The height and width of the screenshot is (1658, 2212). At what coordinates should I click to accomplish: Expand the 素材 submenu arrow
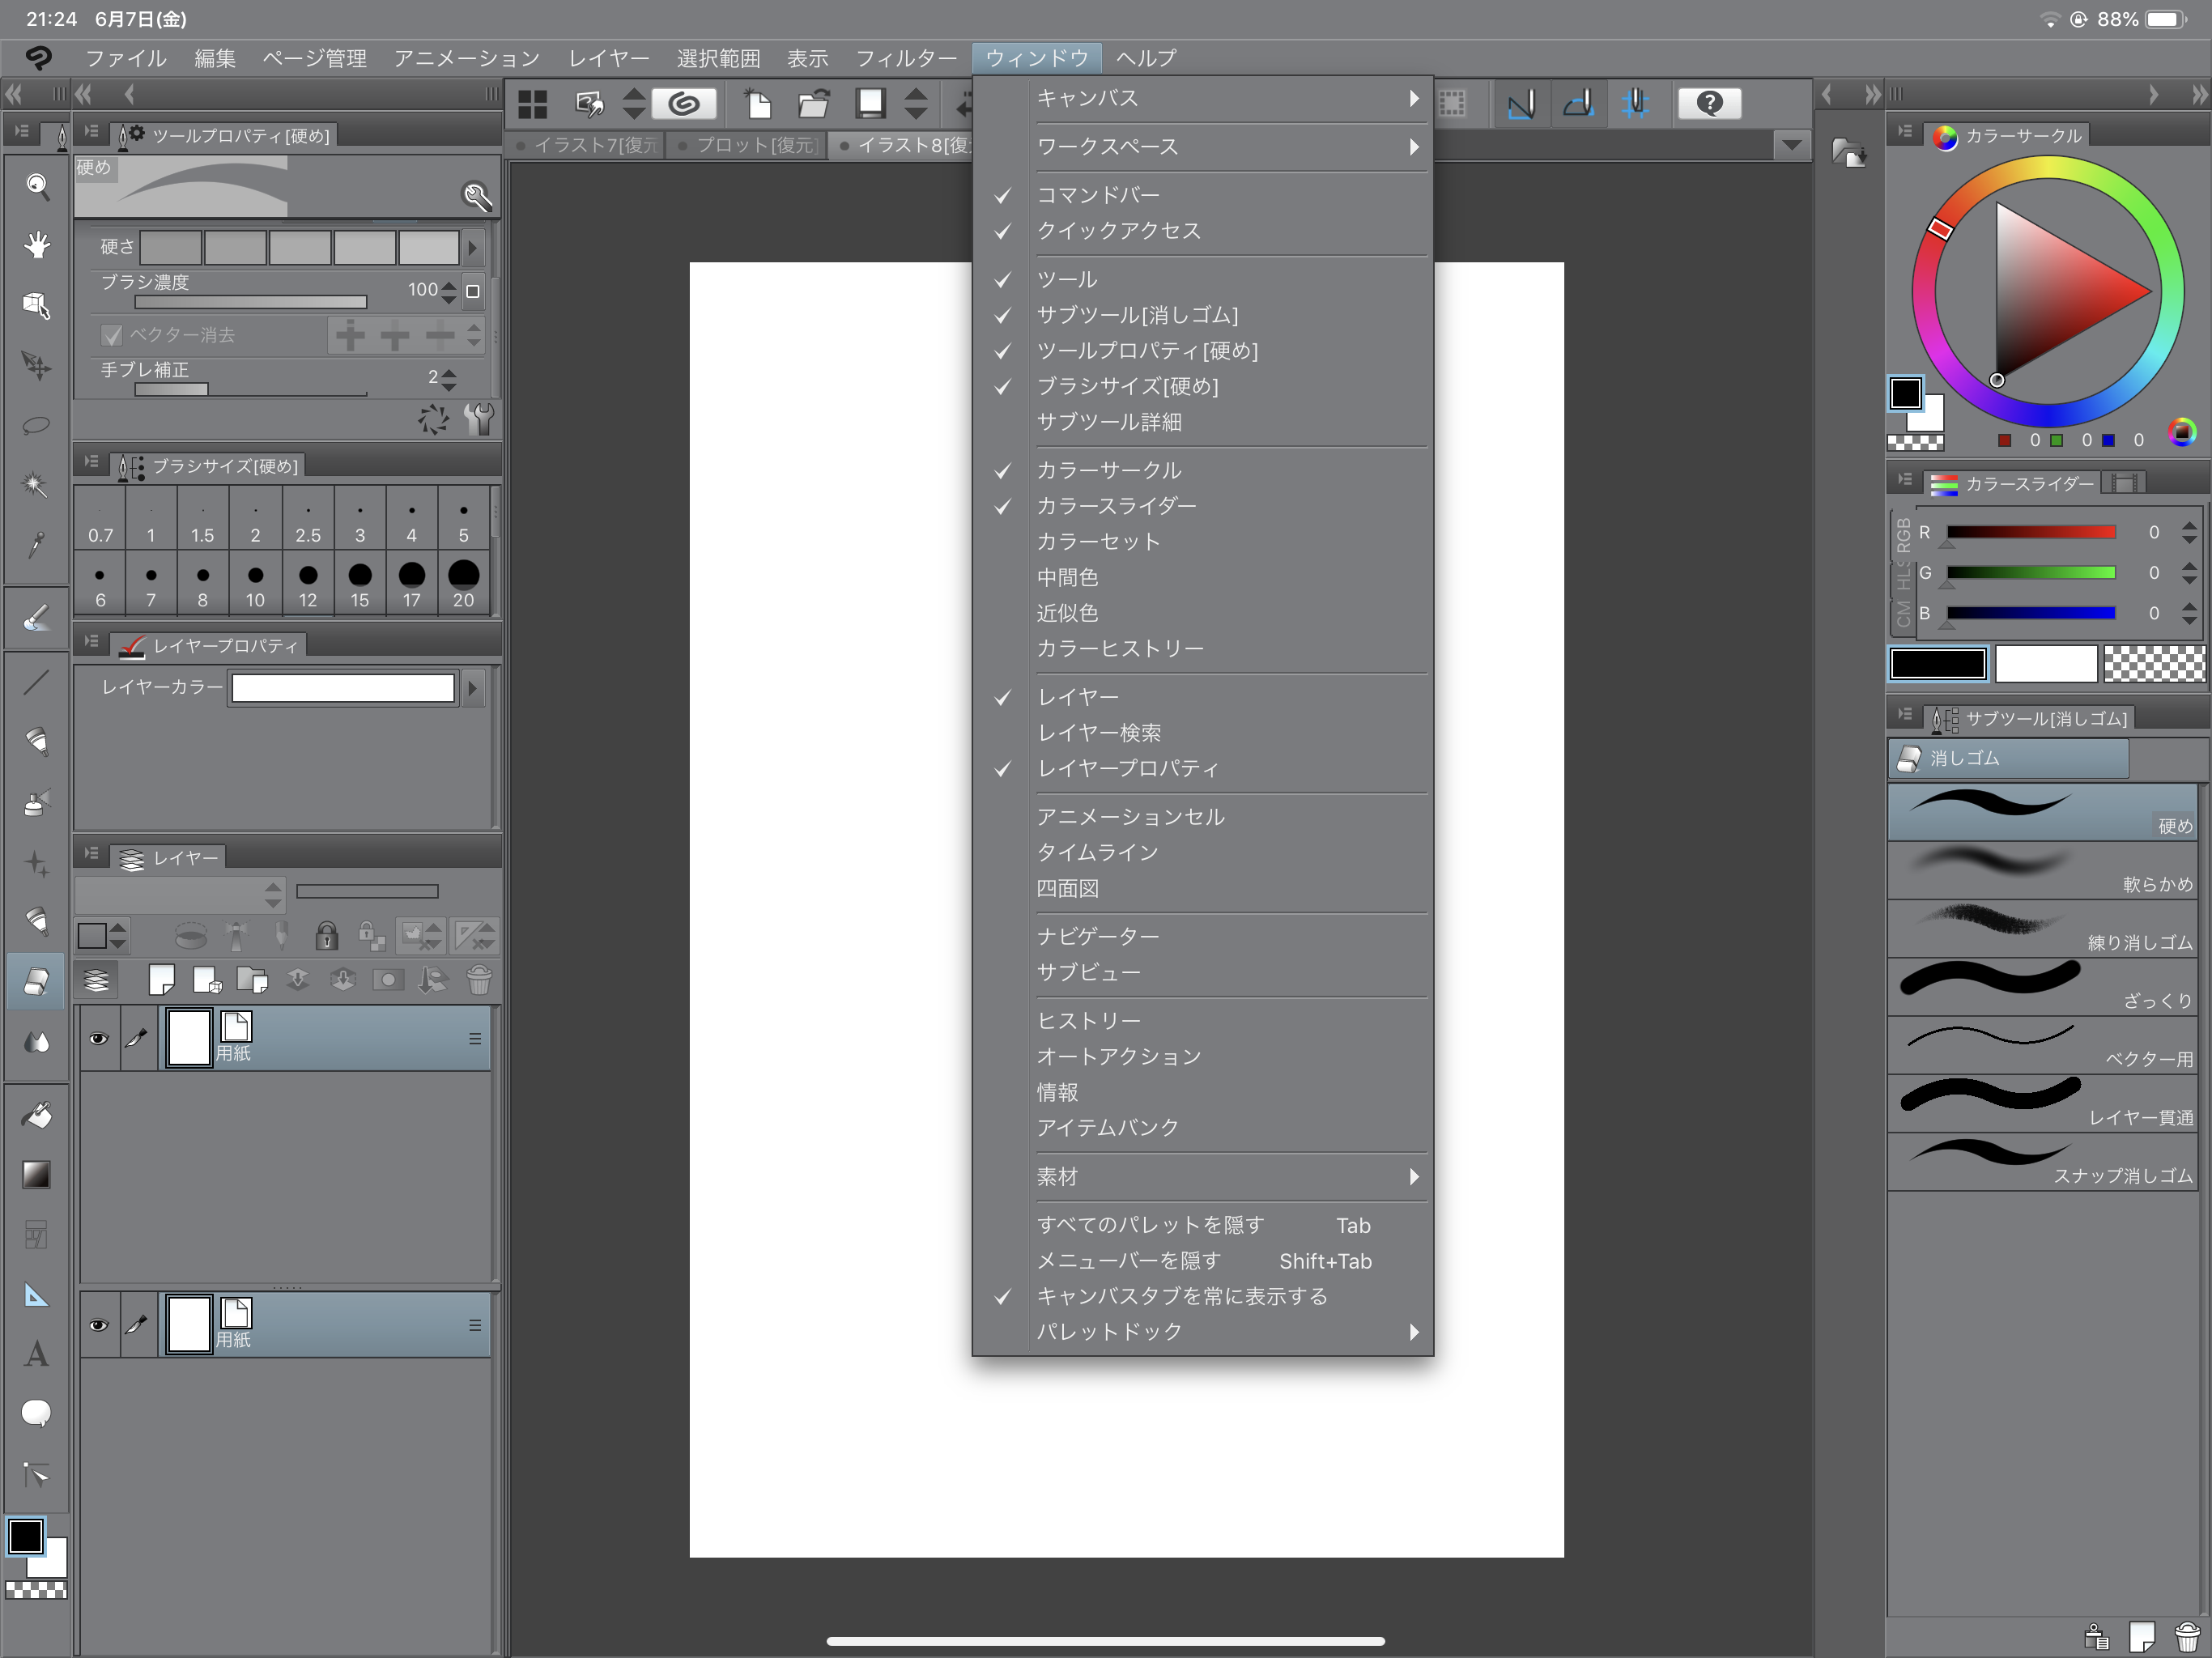pos(1413,1176)
